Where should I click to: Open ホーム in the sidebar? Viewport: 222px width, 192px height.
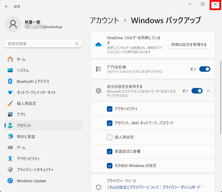click(43, 59)
